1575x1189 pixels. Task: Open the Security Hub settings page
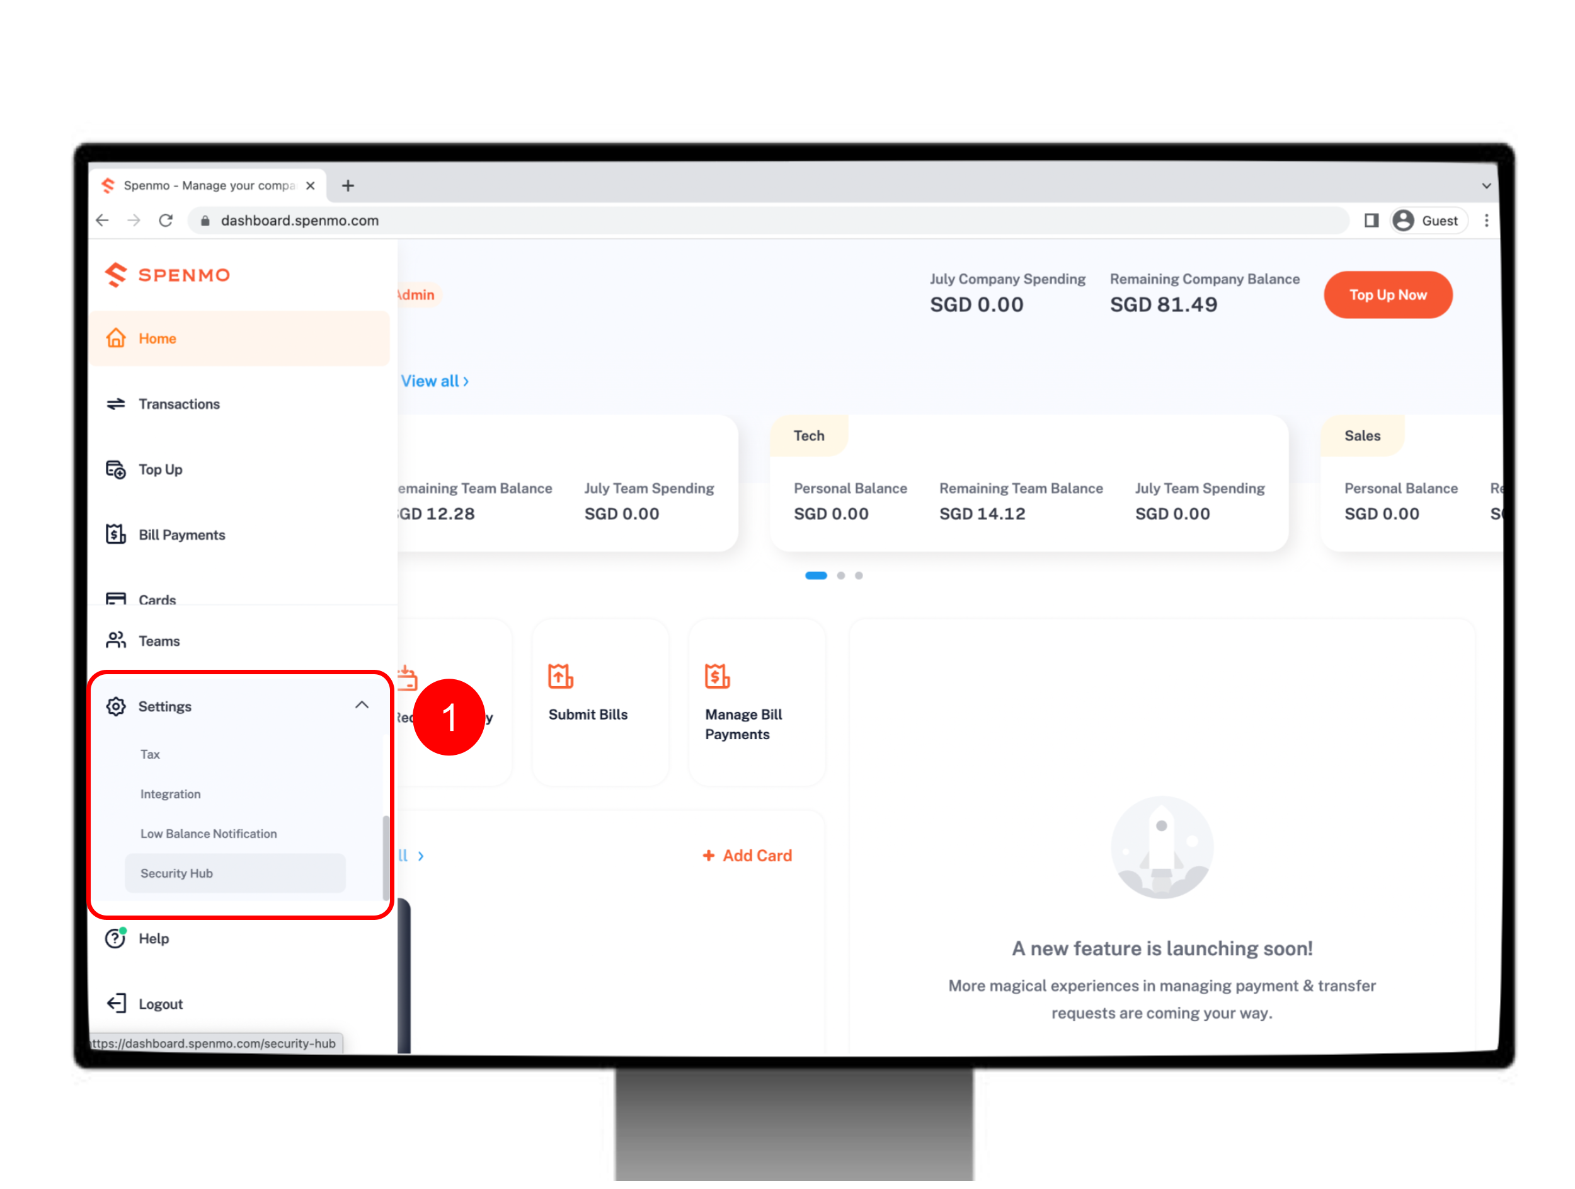pos(176,872)
